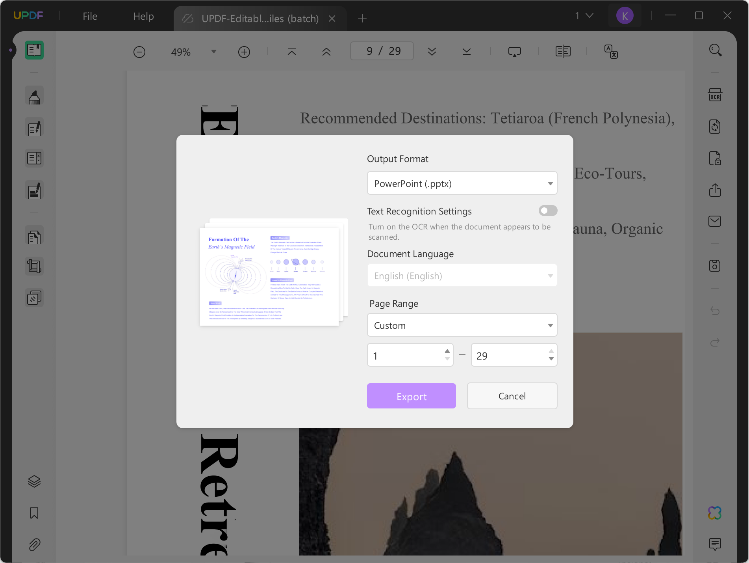Image resolution: width=749 pixels, height=563 pixels.
Task: Open the page organizer tool
Action: (34, 158)
